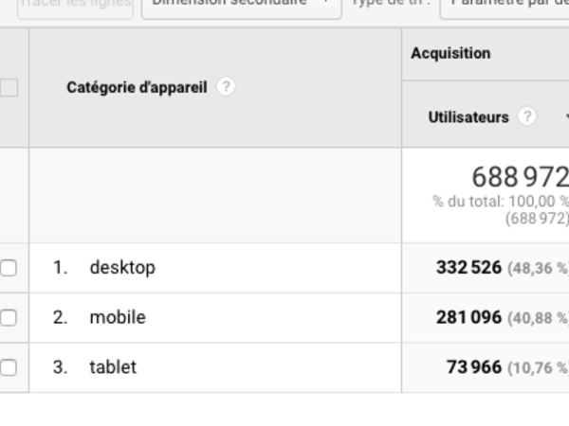Open the Dimension secondaire dropdown
This screenshot has height=426, width=569.
tap(241, 5)
